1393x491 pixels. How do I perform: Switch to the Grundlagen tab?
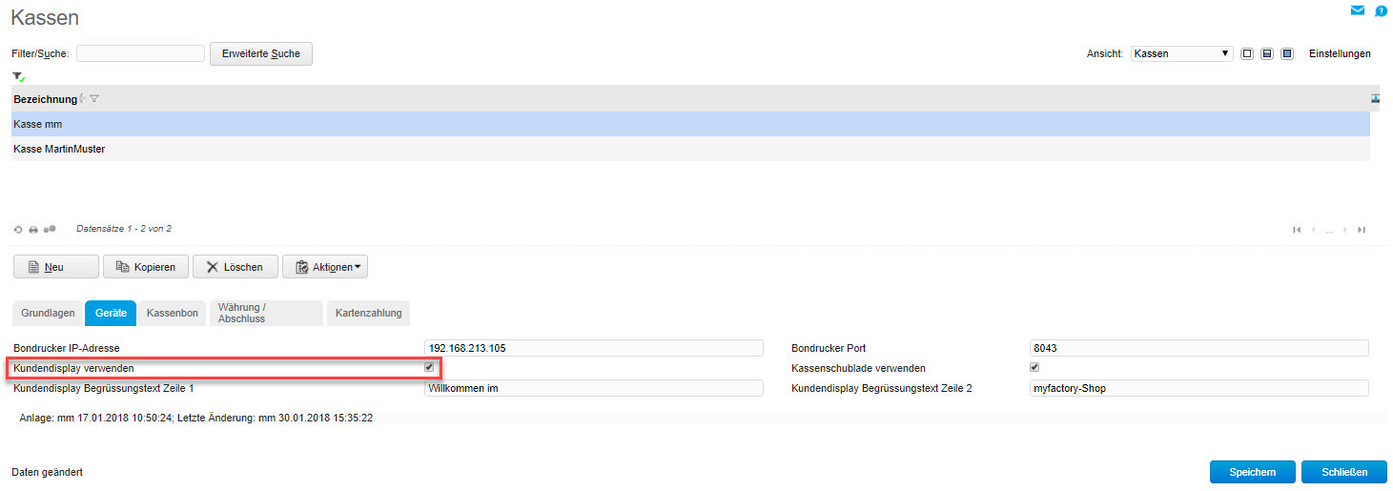point(48,313)
